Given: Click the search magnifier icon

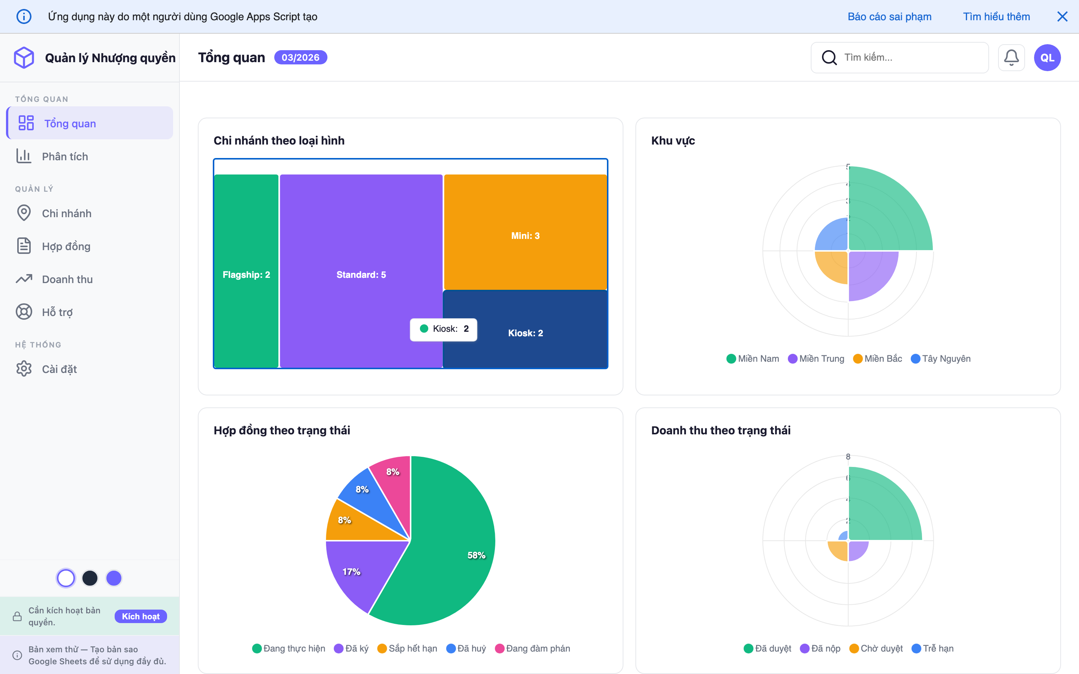Looking at the screenshot, I should tap(829, 58).
